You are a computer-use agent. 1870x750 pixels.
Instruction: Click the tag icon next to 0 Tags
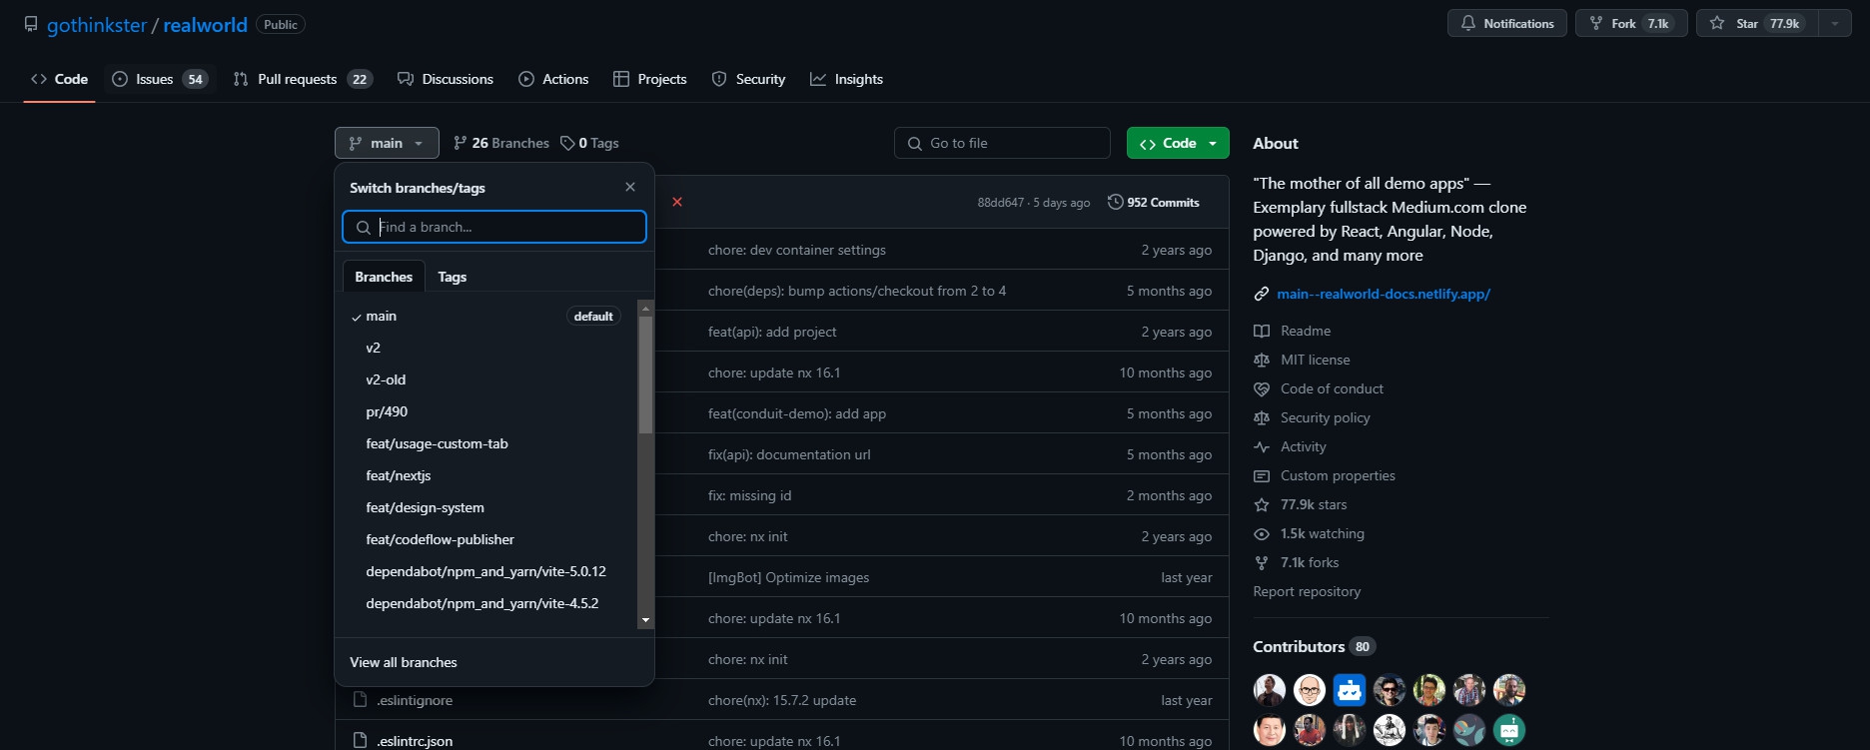click(x=567, y=143)
